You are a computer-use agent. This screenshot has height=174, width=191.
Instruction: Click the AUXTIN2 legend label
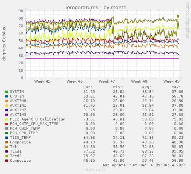click(x=18, y=110)
